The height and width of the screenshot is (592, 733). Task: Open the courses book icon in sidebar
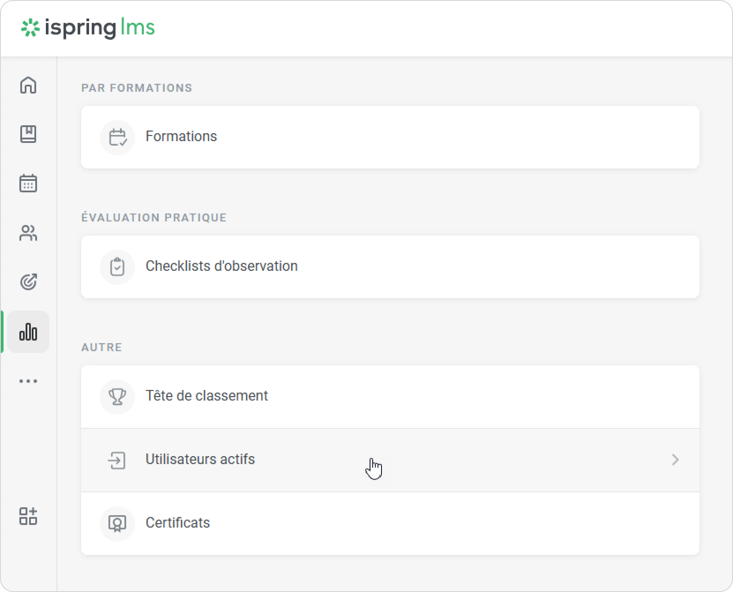pos(28,134)
